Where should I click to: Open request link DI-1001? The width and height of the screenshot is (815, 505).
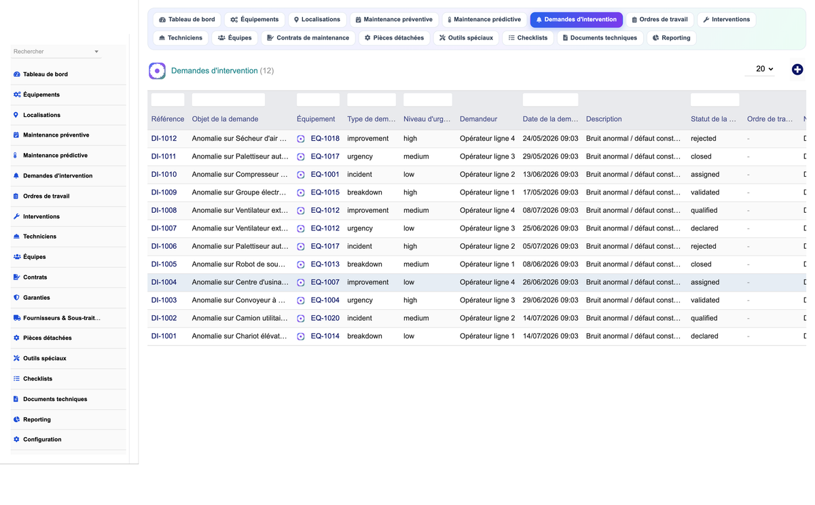[164, 336]
